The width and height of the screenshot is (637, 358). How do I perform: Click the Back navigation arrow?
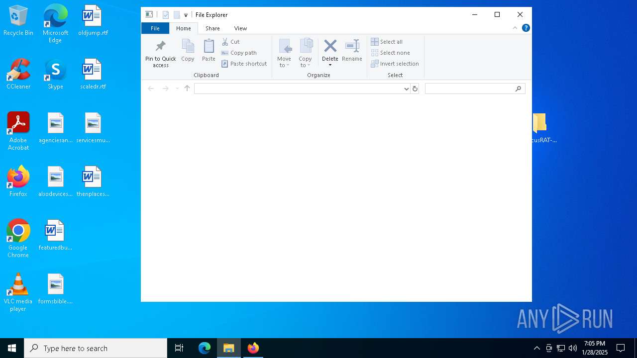point(151,89)
